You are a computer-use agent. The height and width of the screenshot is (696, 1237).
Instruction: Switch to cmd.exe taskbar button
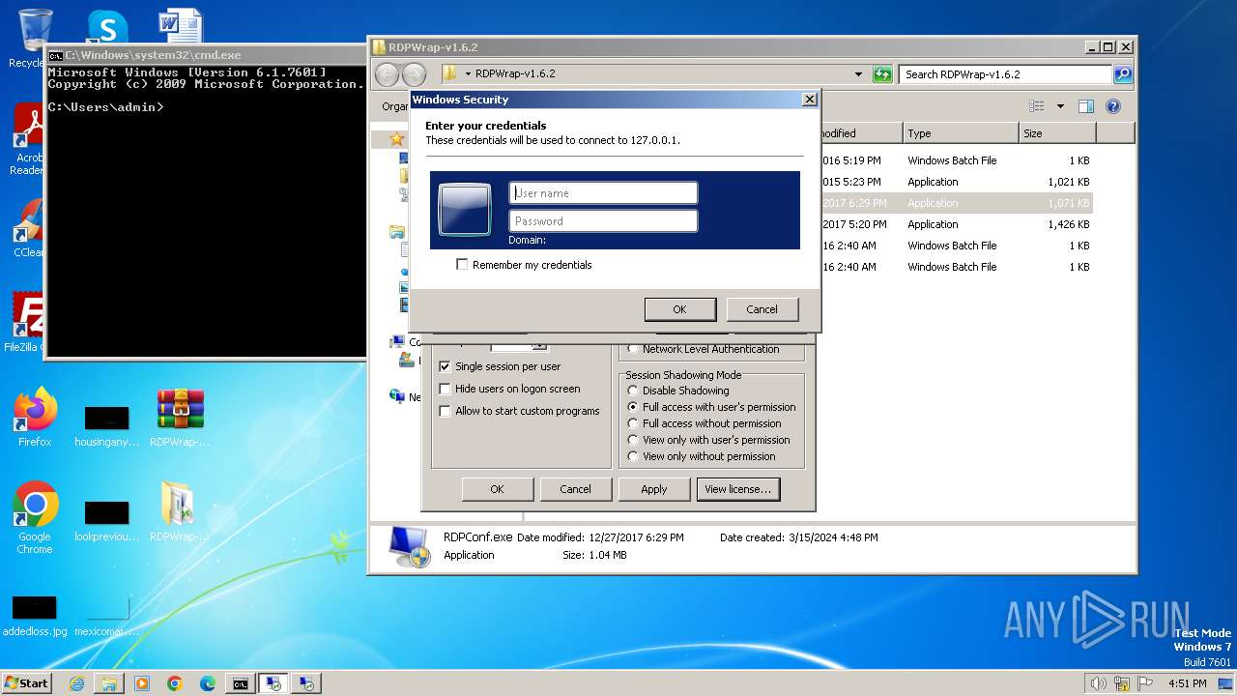[x=241, y=683]
